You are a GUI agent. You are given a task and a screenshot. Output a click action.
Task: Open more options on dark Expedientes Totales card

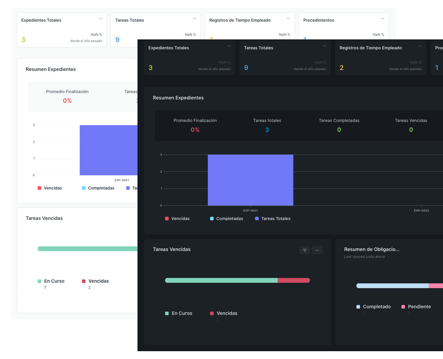coord(229,46)
